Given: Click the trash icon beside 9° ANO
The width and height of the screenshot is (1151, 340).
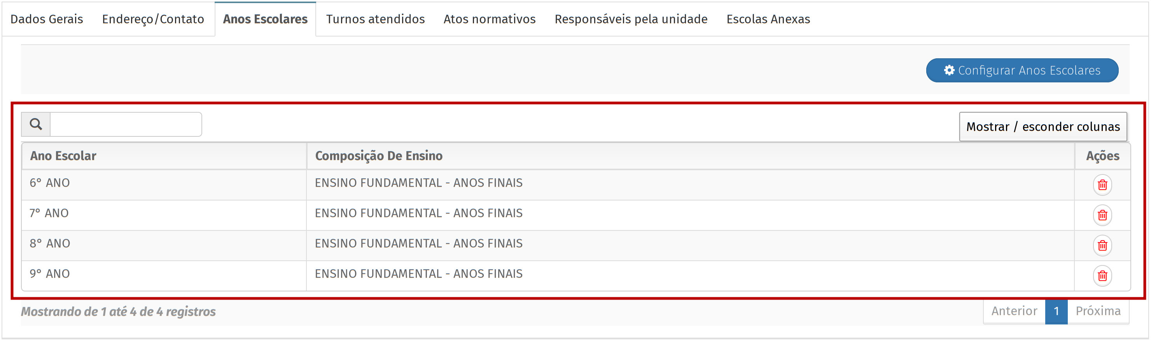Looking at the screenshot, I should (x=1102, y=275).
